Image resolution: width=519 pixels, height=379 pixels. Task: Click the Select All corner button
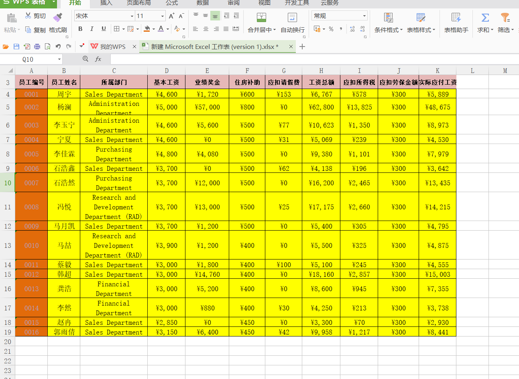coord(8,71)
